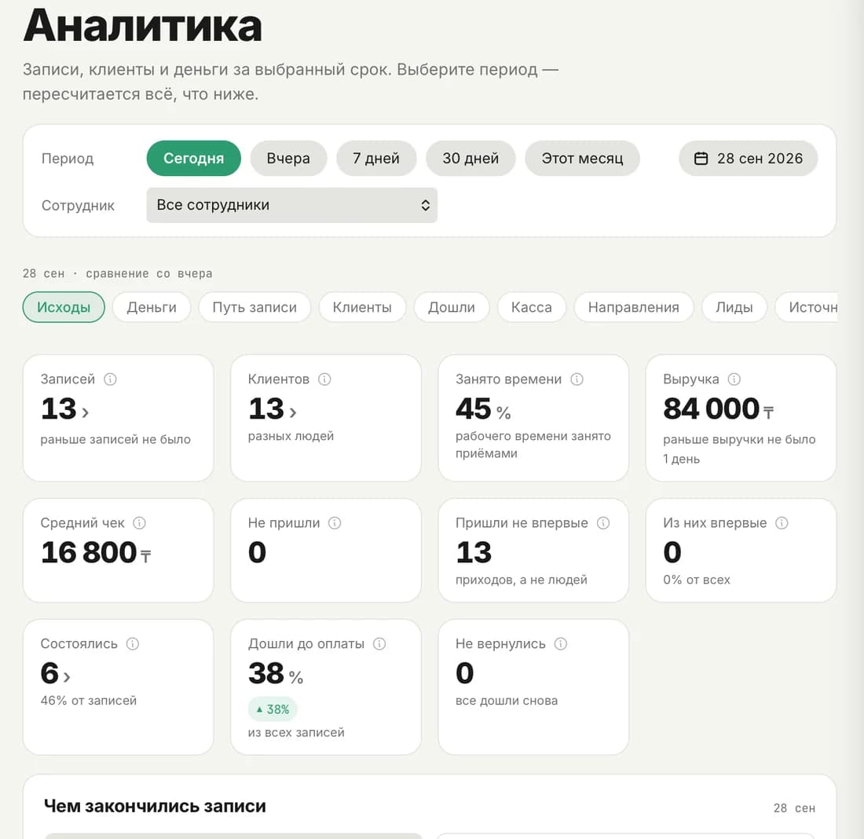
Task: Switch to the Дошли tab
Action: tap(452, 308)
